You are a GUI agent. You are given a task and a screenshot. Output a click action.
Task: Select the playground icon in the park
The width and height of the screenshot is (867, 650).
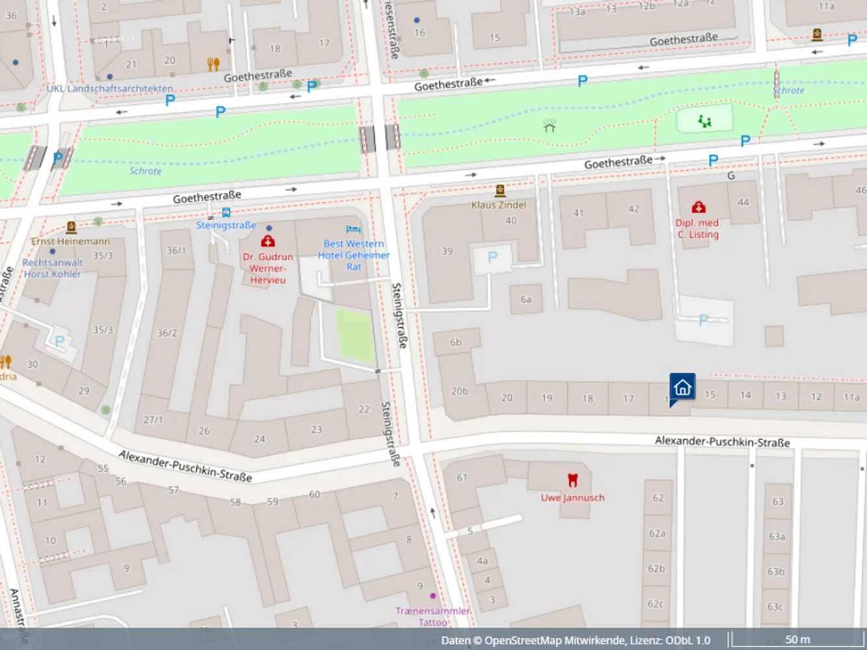coord(704,121)
